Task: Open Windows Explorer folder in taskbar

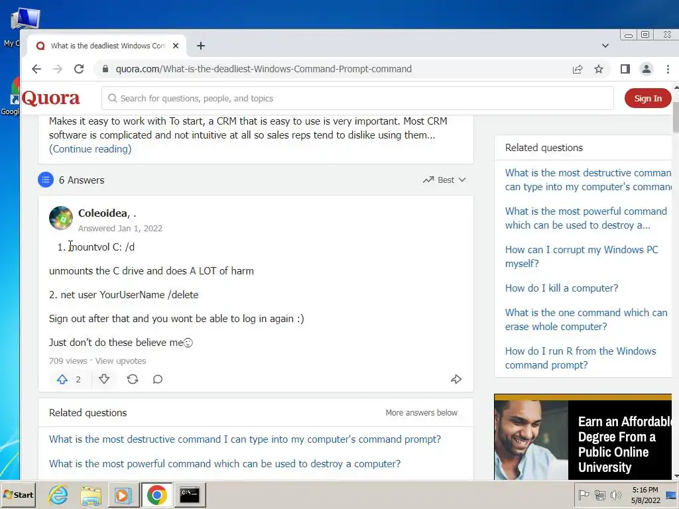Action: pos(90,494)
